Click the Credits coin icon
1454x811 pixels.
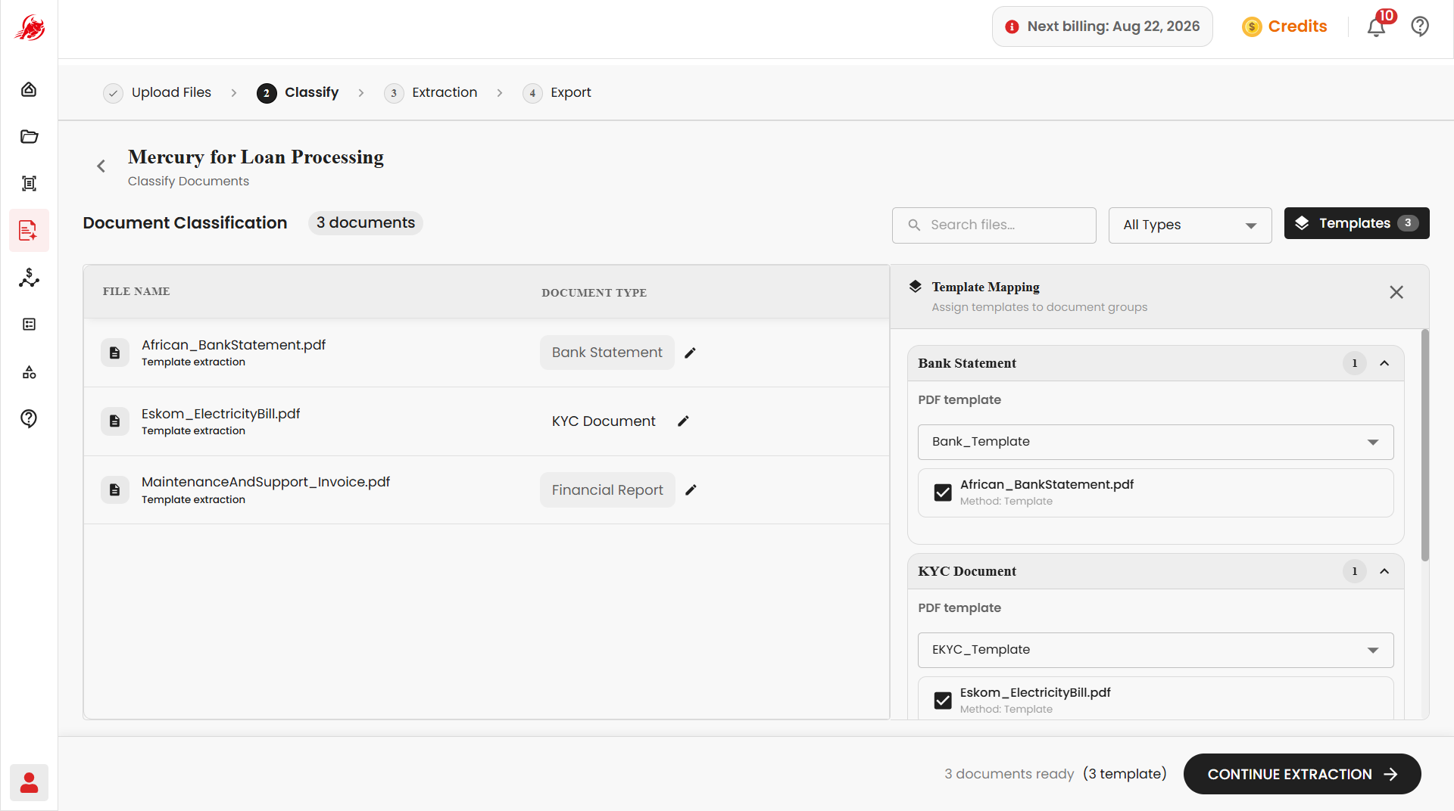coord(1252,27)
